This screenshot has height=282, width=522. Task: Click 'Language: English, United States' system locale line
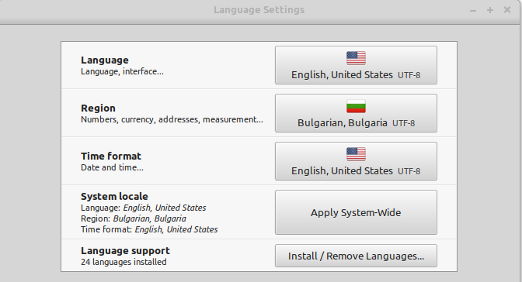click(x=144, y=208)
